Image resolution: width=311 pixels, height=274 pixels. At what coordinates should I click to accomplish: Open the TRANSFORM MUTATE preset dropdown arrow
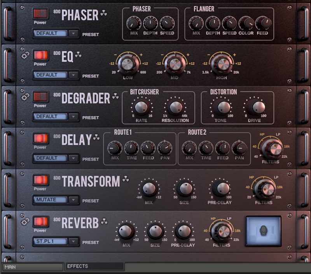click(x=73, y=200)
